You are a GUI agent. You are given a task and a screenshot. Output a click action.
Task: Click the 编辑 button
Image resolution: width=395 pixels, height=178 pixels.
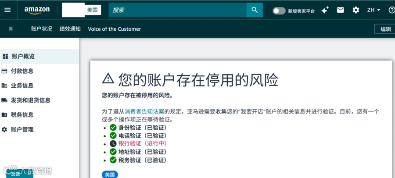pos(385,29)
